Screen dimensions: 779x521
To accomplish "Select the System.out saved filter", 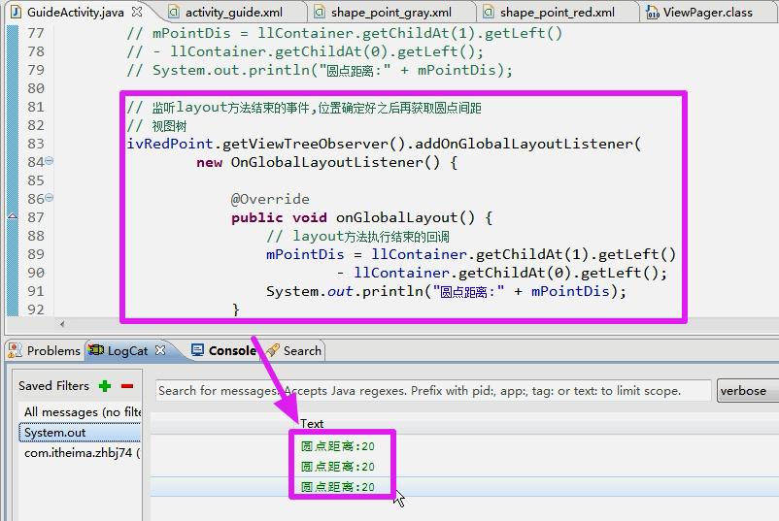I will 55,433.
